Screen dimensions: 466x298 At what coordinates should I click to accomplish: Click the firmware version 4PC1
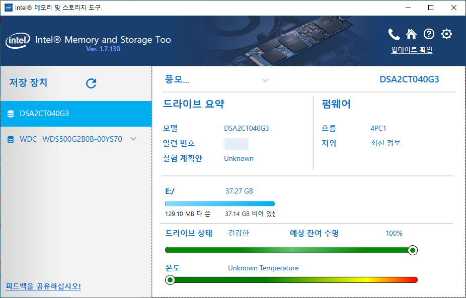pyautogui.click(x=378, y=128)
